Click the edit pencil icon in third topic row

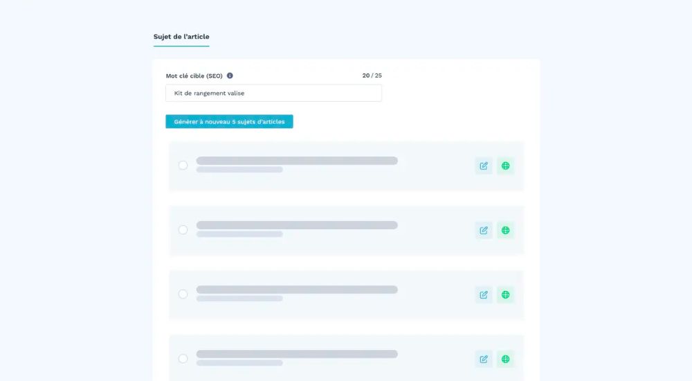tap(484, 294)
